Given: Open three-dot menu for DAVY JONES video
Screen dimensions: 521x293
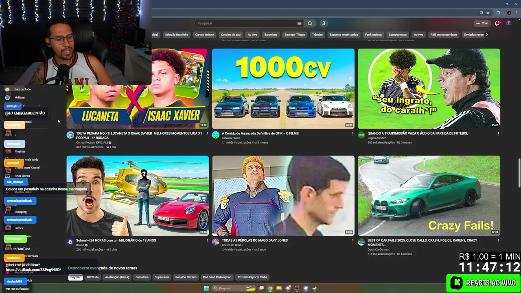Looking at the screenshot, I should tap(352, 241).
